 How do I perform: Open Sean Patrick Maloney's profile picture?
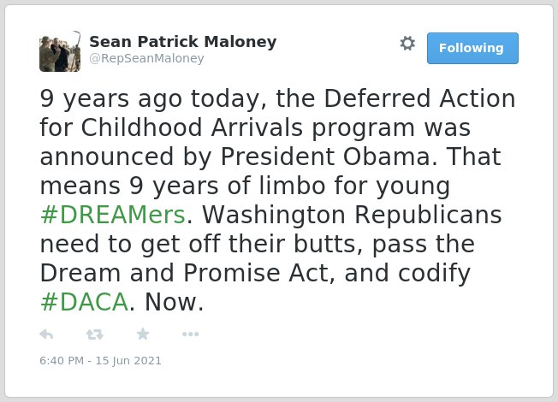[60, 51]
